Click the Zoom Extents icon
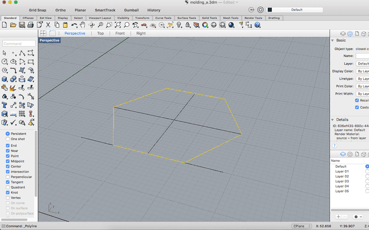Screen dimensions: 369x230 (x=118, y=25)
